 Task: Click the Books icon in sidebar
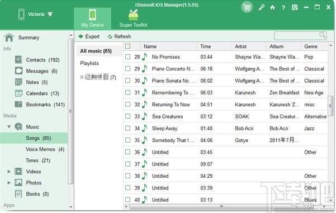pyautogui.click(x=18, y=194)
